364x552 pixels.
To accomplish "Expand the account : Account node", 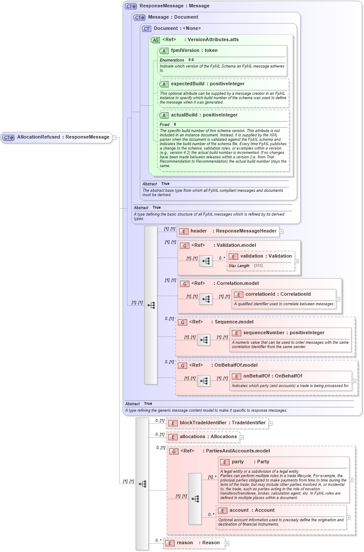I will point(349,517).
